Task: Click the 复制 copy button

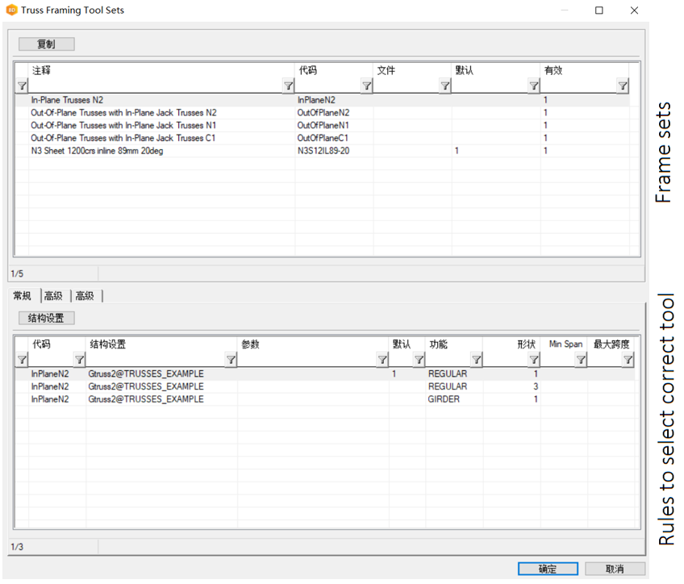Action: (x=46, y=44)
